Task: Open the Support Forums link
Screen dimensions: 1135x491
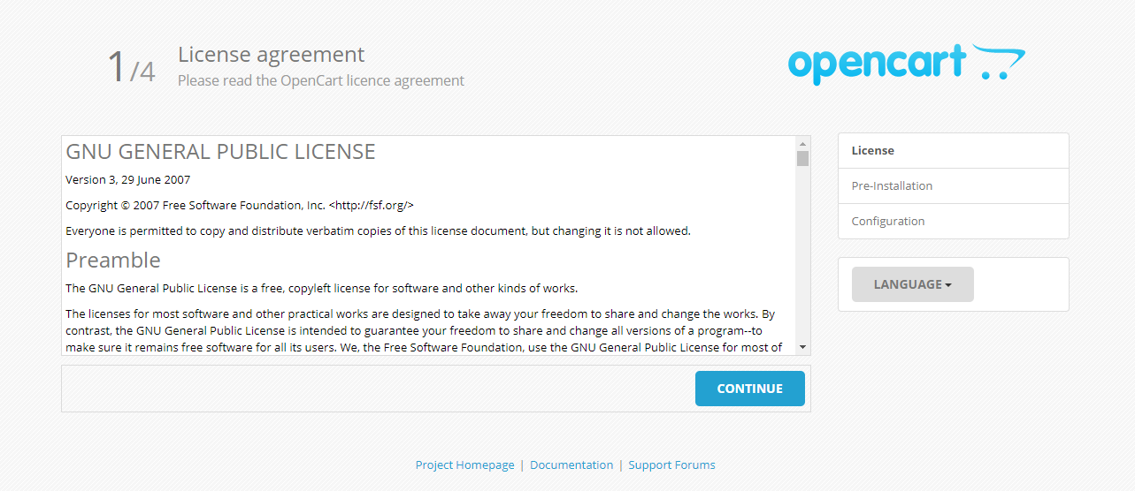Action: pos(671,465)
